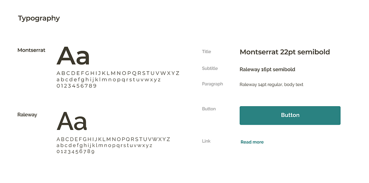369x183 pixels.
Task: Click the Montserrat lowercase alphabet line
Action: 108,79
